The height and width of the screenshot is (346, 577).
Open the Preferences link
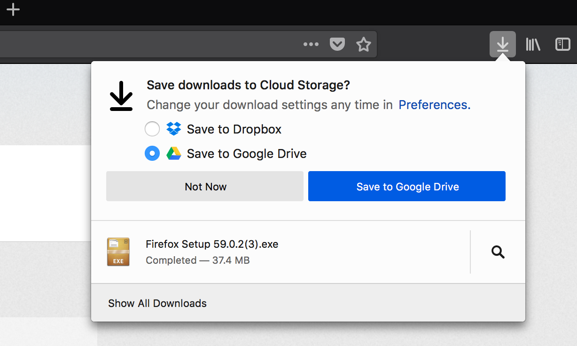434,104
